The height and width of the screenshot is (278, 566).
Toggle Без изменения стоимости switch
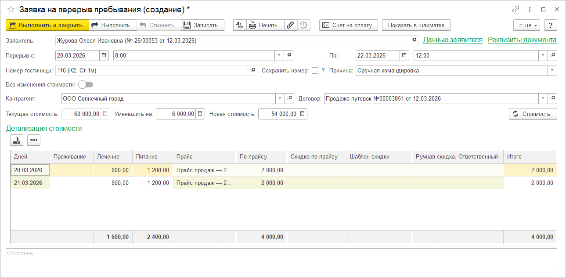(86, 84)
